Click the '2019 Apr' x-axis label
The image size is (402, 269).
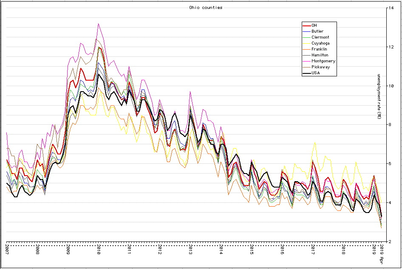point(382,254)
